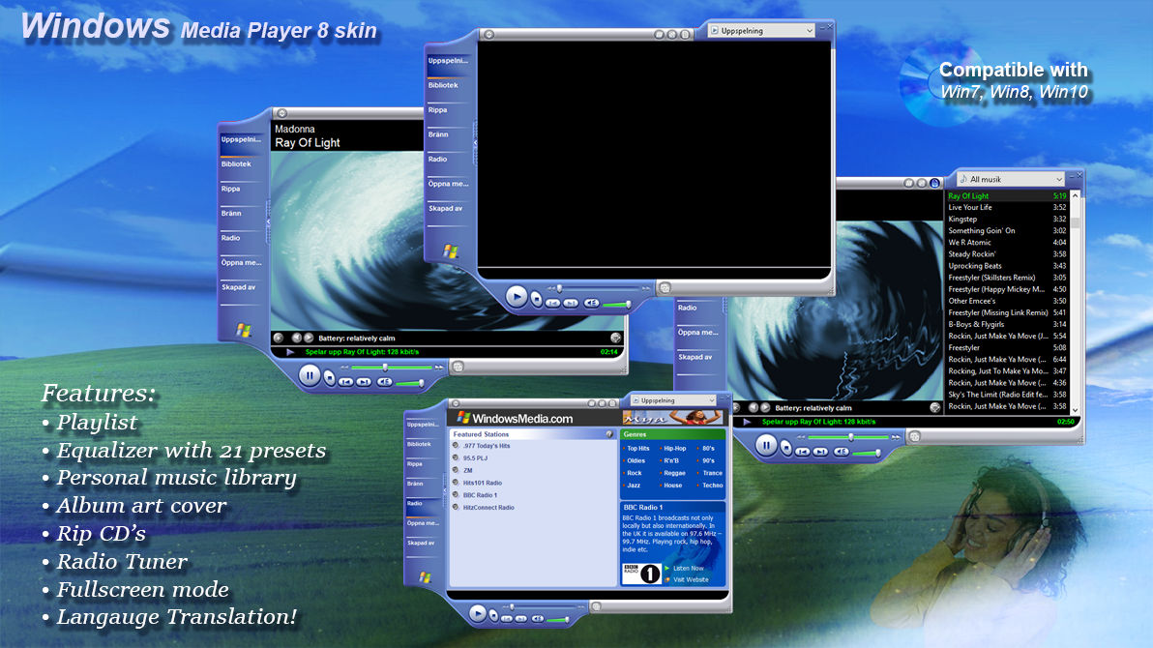1153x648 pixels.
Task: Open the All musik playlist dropdown
Action: point(1011,180)
